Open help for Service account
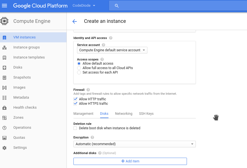 (103, 45)
